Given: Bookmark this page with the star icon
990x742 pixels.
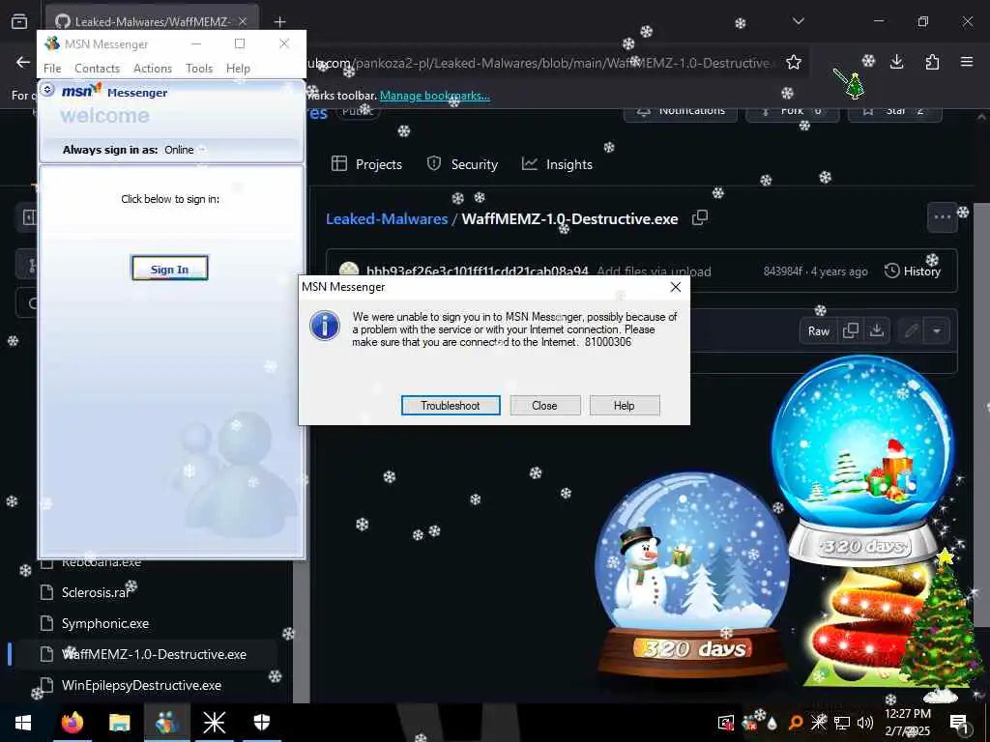Looking at the screenshot, I should click(794, 62).
